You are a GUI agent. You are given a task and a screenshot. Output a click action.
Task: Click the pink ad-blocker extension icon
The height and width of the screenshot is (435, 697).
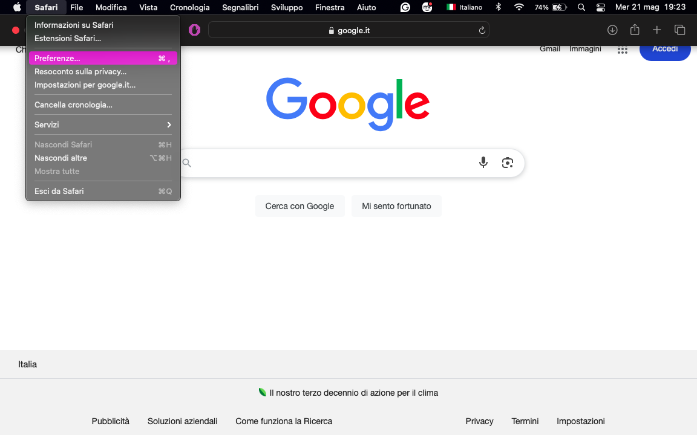click(x=194, y=30)
